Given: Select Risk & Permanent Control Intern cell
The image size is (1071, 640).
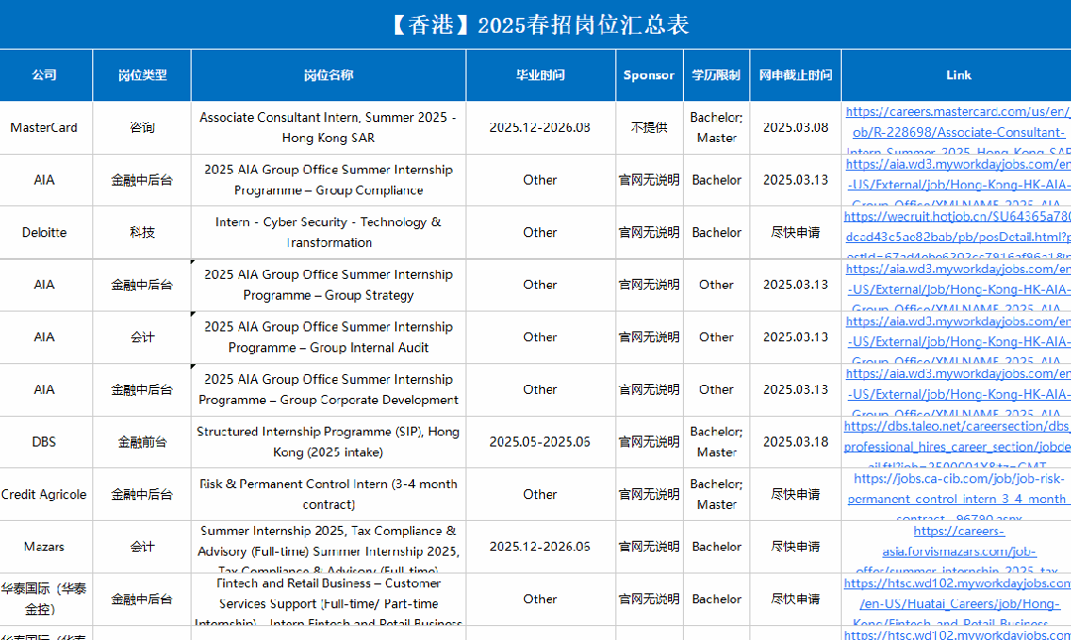Looking at the screenshot, I should (329, 494).
